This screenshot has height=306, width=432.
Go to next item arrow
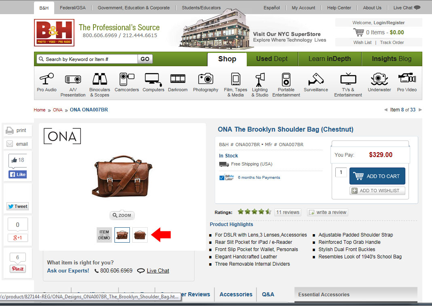click(x=420, y=110)
